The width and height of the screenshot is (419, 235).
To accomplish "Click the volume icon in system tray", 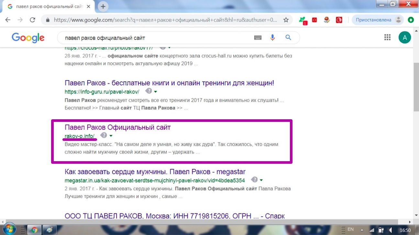I will click(x=390, y=230).
